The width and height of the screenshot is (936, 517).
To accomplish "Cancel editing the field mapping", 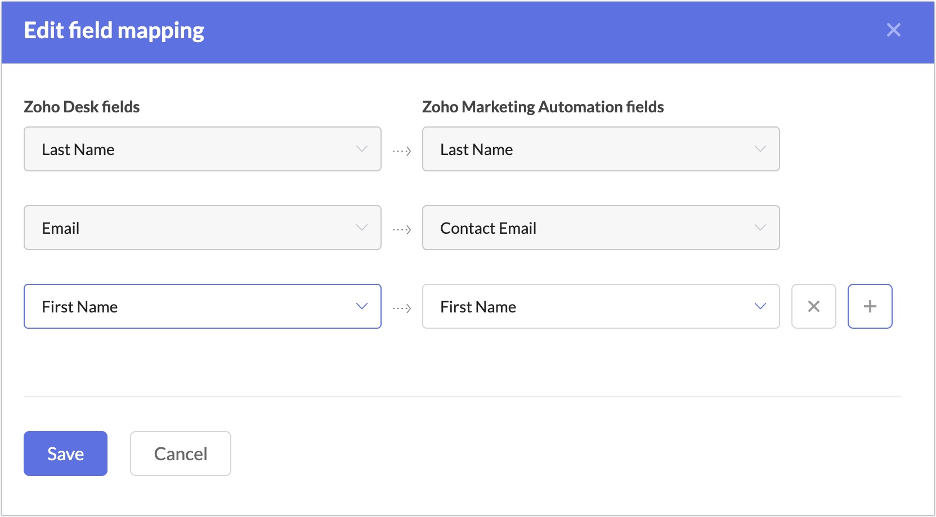I will click(x=181, y=453).
